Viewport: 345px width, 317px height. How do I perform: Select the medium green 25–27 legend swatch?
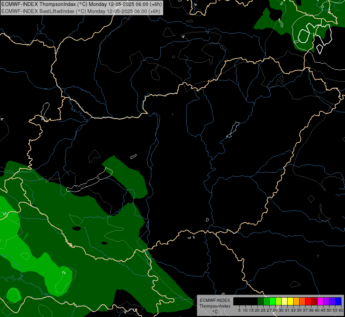(x=266, y=301)
